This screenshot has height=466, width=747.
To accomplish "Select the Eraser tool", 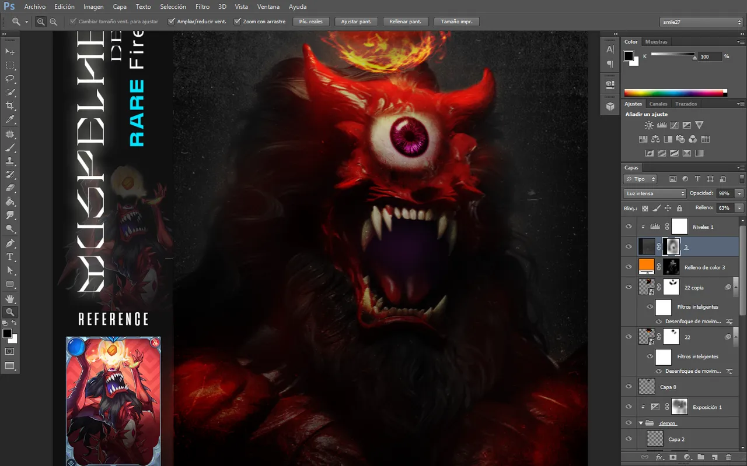I will pyautogui.click(x=10, y=188).
